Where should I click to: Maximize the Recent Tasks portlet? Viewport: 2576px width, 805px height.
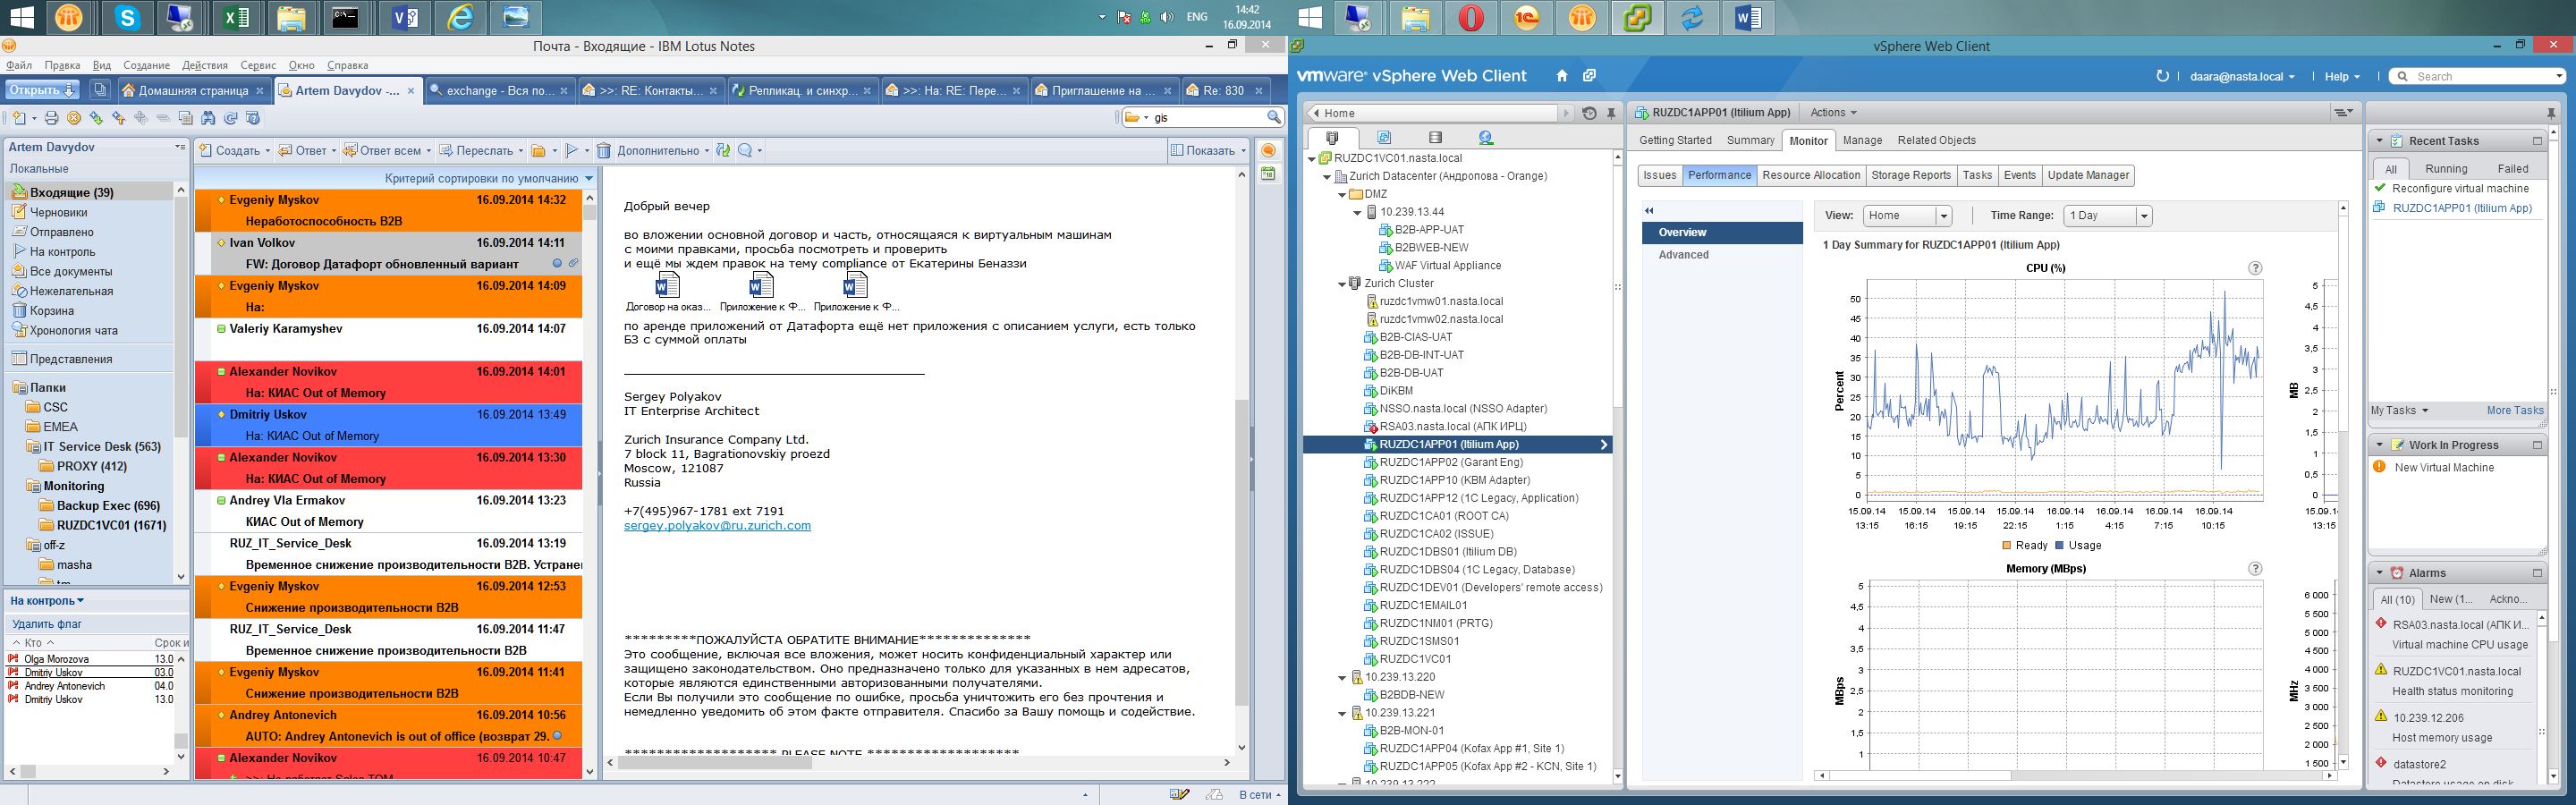pos(2537,141)
